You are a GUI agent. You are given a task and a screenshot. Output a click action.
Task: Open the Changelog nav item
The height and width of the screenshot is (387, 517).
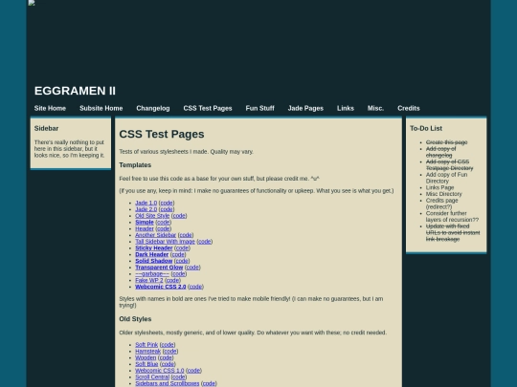153,108
